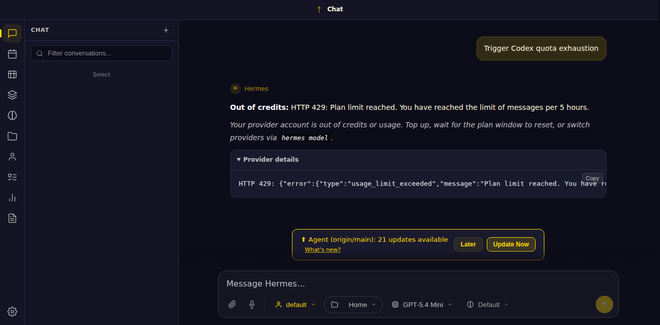Open the person profile icon in sidebar
This screenshot has height=325, width=660.
tap(12, 157)
